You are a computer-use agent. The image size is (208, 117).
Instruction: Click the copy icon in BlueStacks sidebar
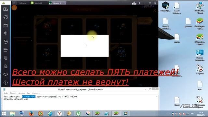click(6, 58)
